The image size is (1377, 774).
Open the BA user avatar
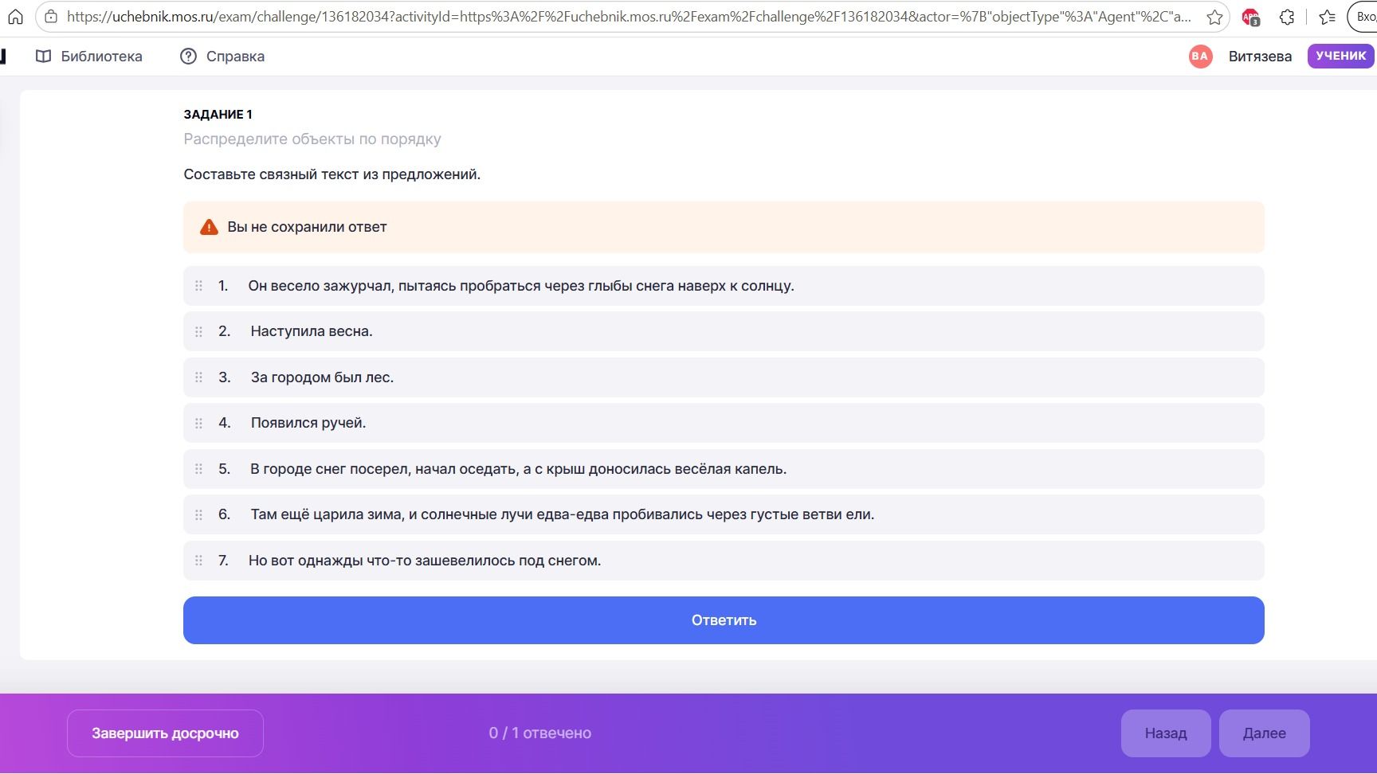pos(1200,56)
